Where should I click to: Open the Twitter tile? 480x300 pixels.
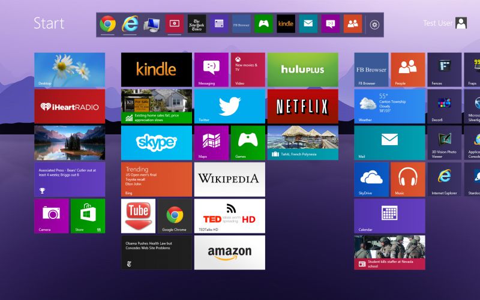pos(229,106)
